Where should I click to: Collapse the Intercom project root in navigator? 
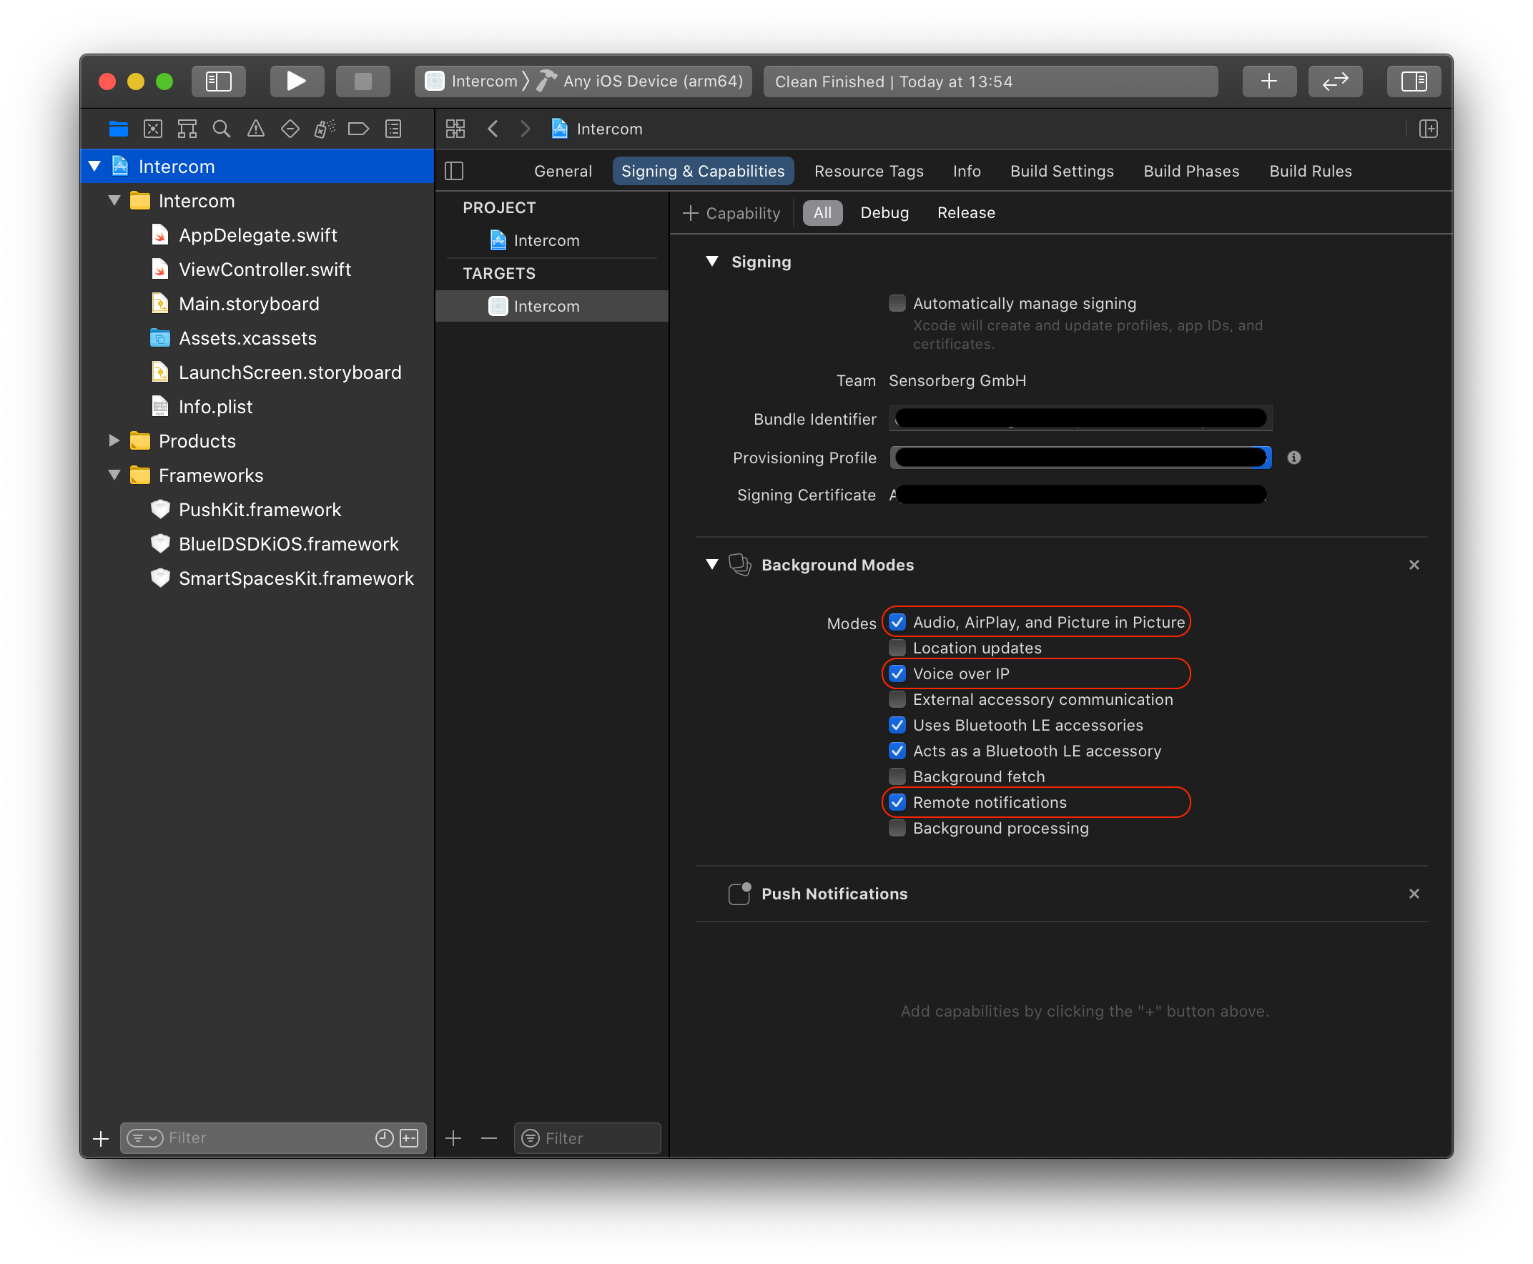[x=94, y=167]
